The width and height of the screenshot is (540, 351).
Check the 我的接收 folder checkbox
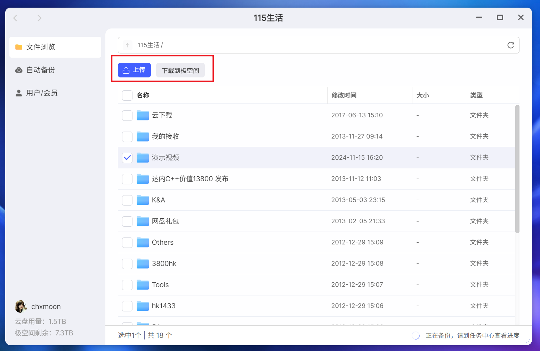tap(127, 136)
